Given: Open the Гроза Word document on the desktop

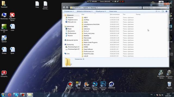Looking at the screenshot, I should [12, 50].
